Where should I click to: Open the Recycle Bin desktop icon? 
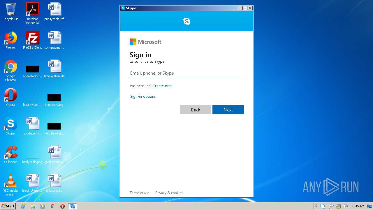pos(10,12)
